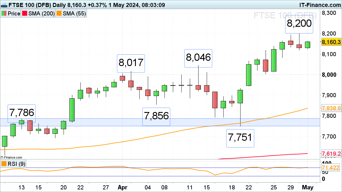342x192 pixels.
Task: Click the 7,751 price annotation label
Action: 240,138
